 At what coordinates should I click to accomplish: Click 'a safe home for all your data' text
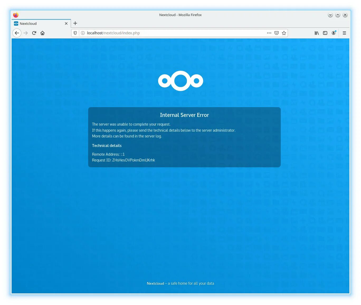click(x=191, y=283)
